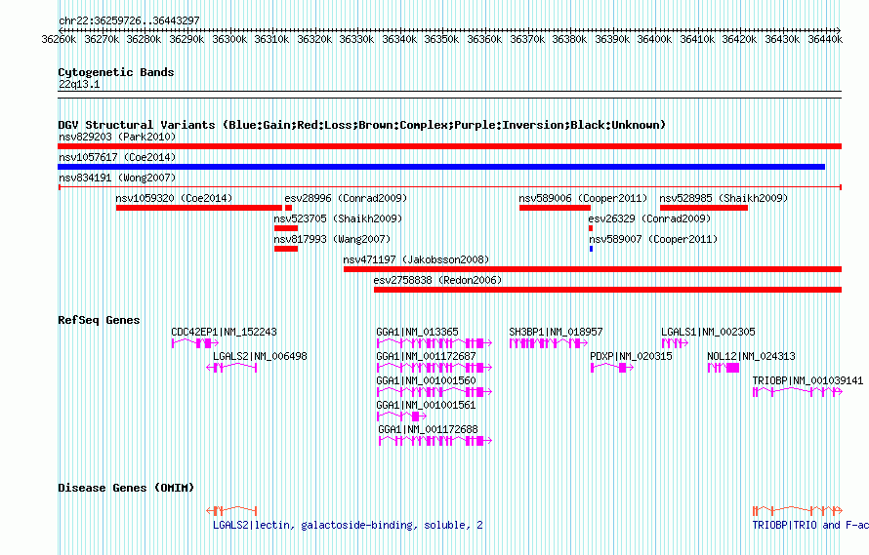Image resolution: width=869 pixels, height=555 pixels.
Task: Click the SH3BP1 NM_018957 gene glyph
Action: click(x=549, y=343)
